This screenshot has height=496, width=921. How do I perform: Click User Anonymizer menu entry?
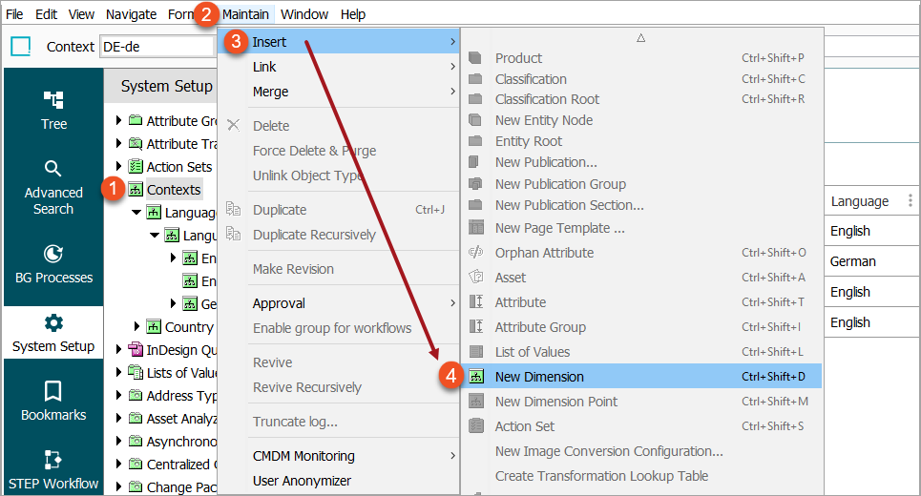(x=302, y=481)
